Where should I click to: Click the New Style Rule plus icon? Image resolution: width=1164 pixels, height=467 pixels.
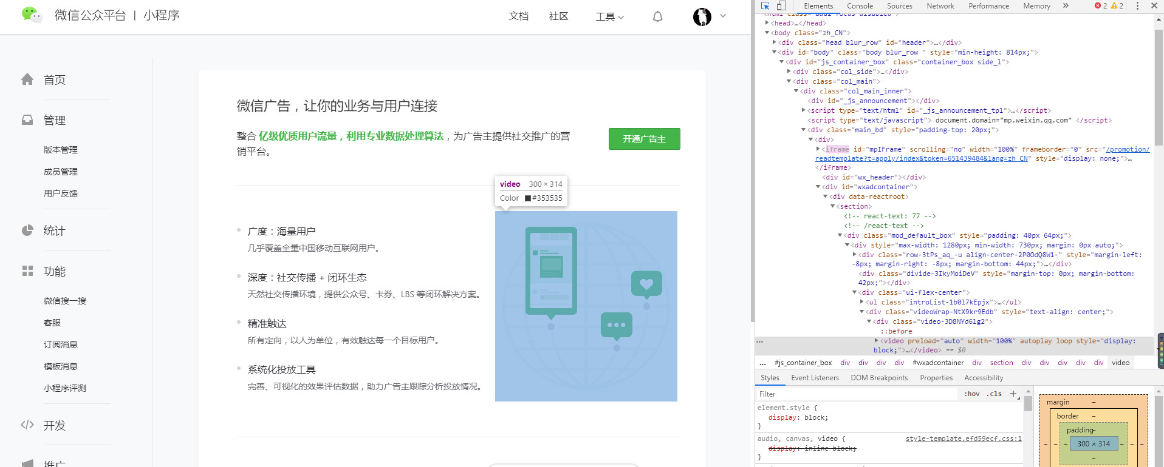[x=1013, y=394]
